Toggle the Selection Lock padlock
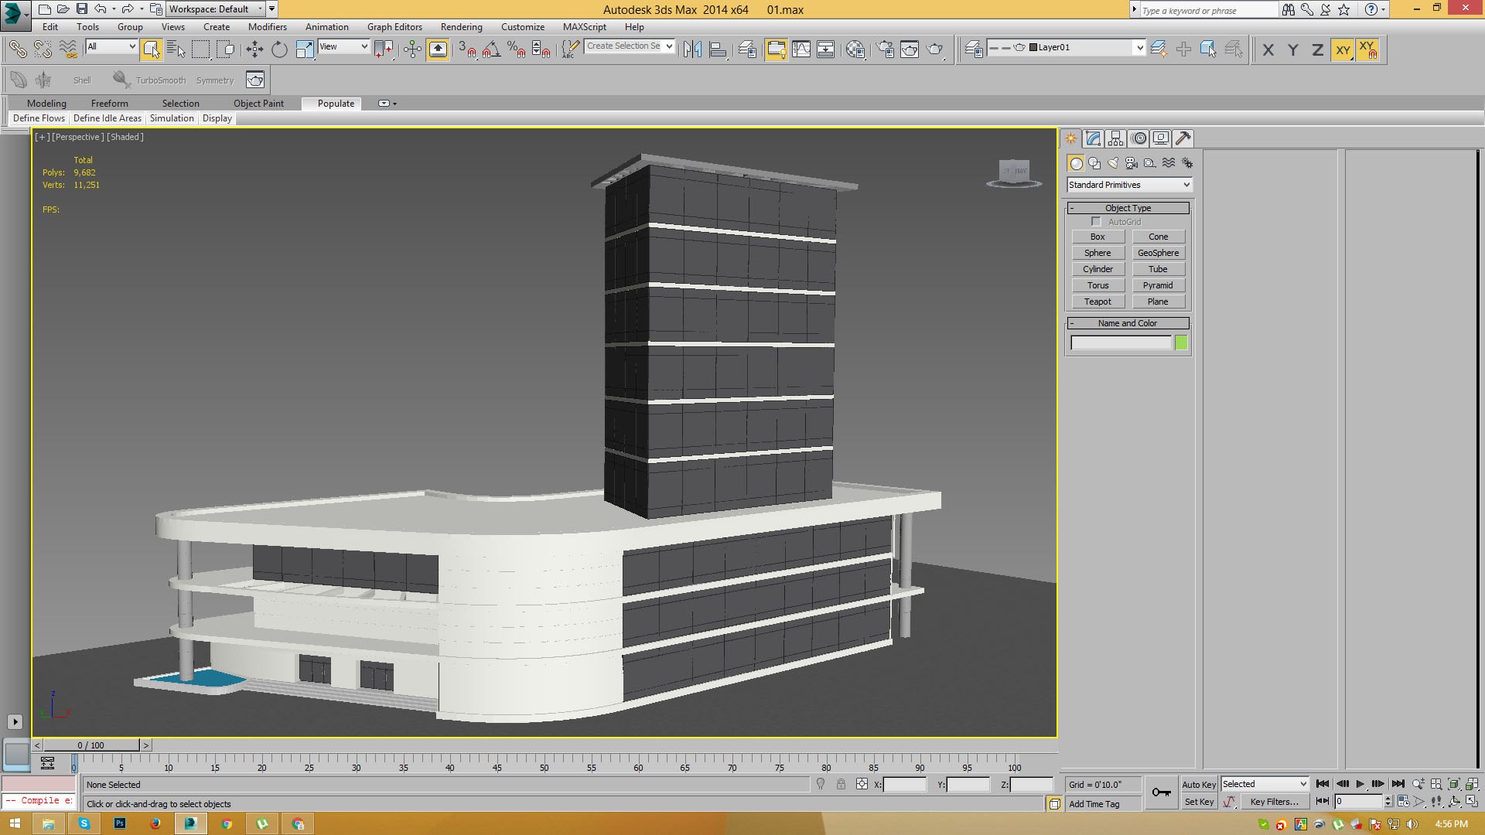This screenshot has height=835, width=1485. [841, 785]
